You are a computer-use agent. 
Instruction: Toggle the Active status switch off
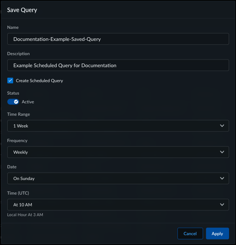pos(13,102)
